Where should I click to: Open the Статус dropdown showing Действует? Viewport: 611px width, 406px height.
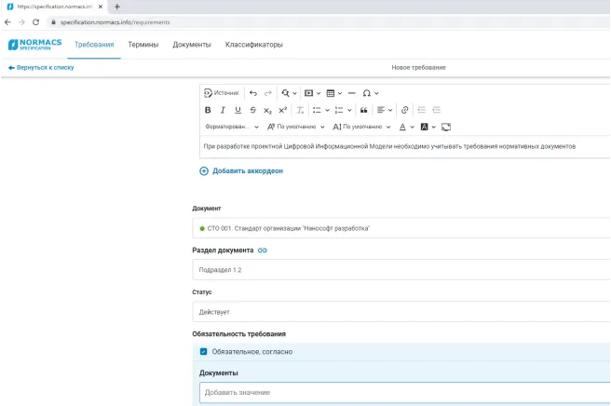pos(401,312)
